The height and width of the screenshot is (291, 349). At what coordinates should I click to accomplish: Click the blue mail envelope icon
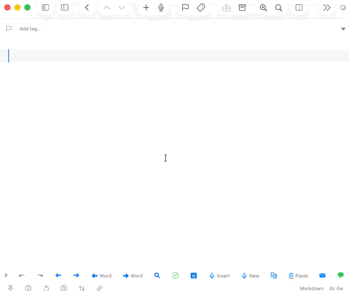(322, 275)
